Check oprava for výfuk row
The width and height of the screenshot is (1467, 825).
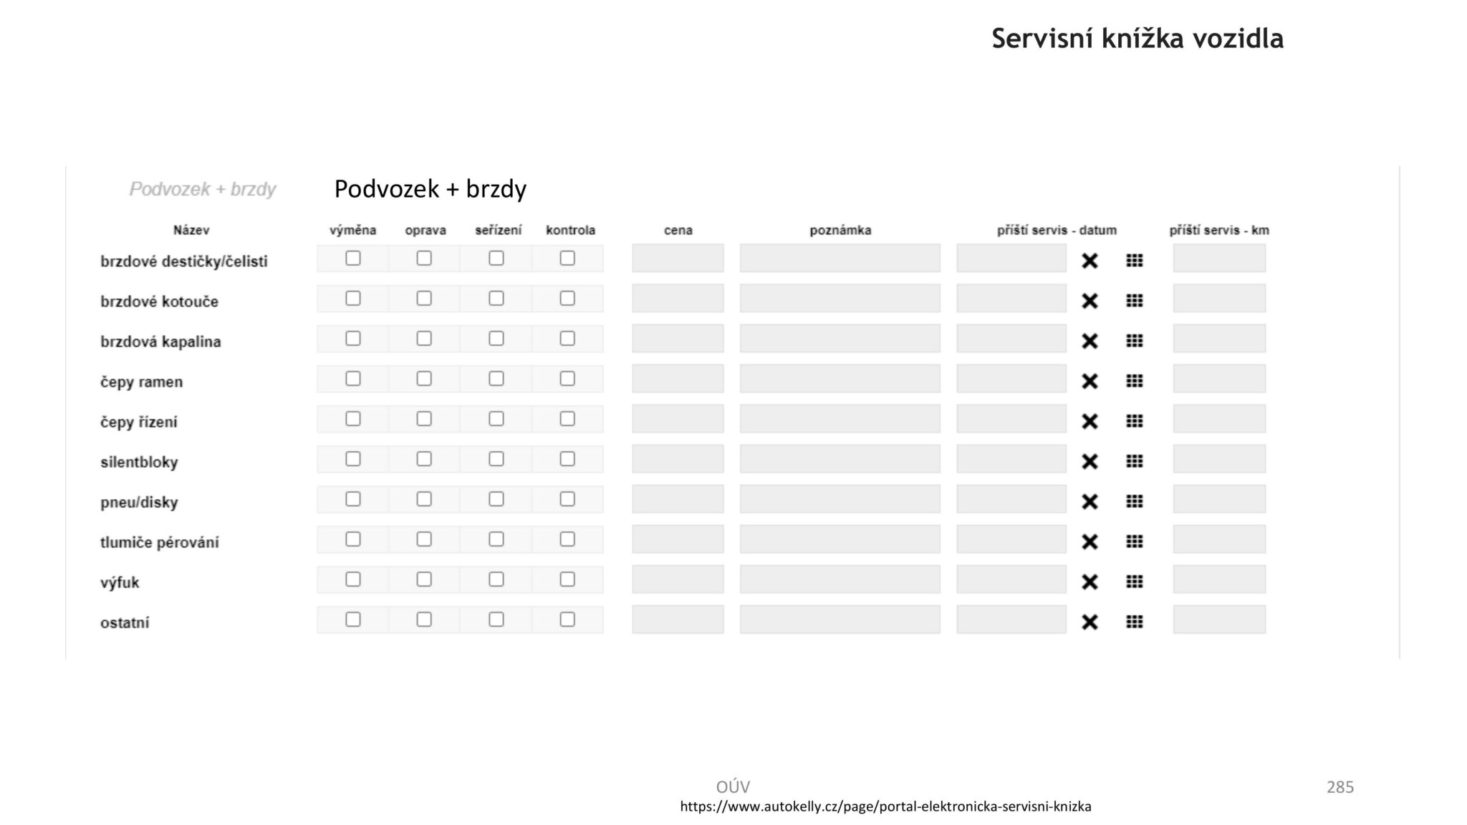click(x=424, y=579)
